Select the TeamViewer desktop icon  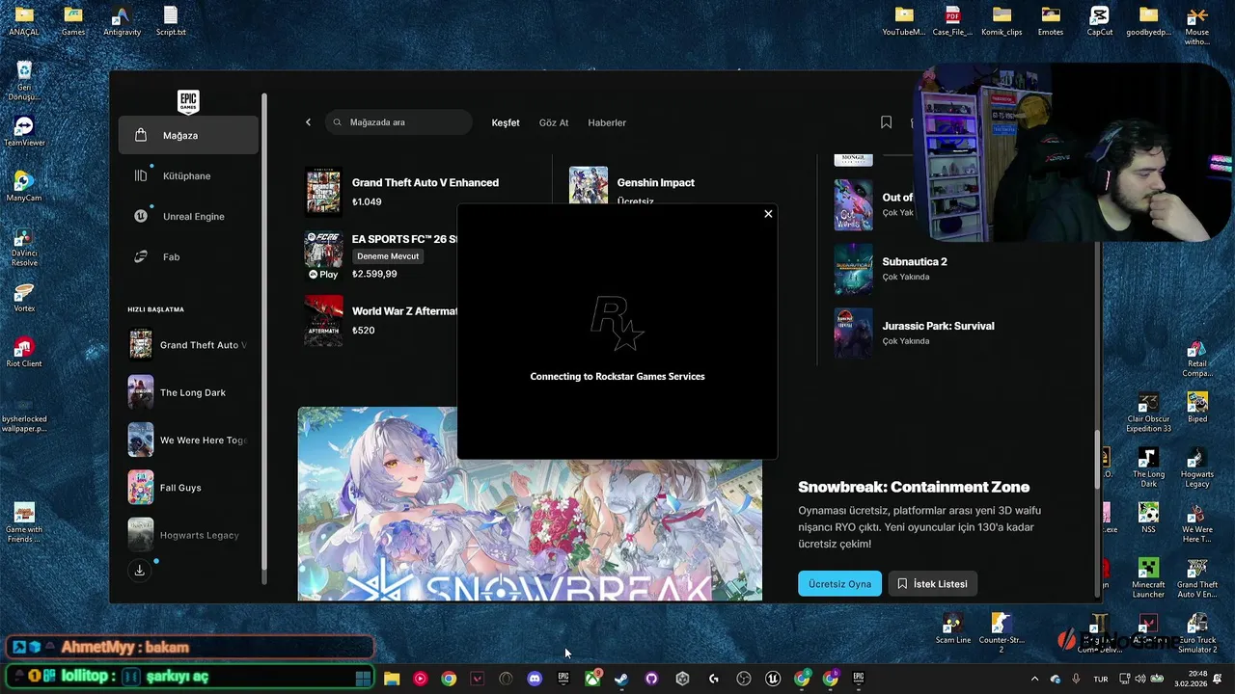click(x=24, y=131)
